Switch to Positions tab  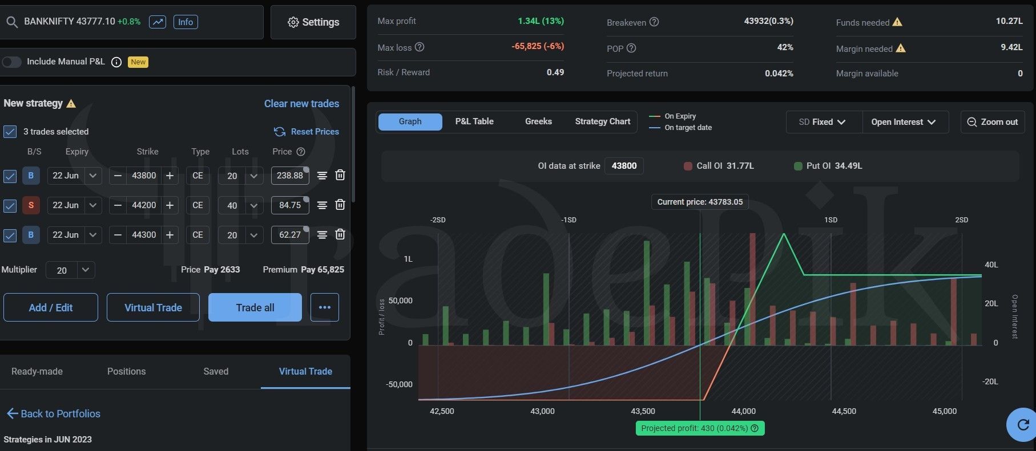(126, 372)
